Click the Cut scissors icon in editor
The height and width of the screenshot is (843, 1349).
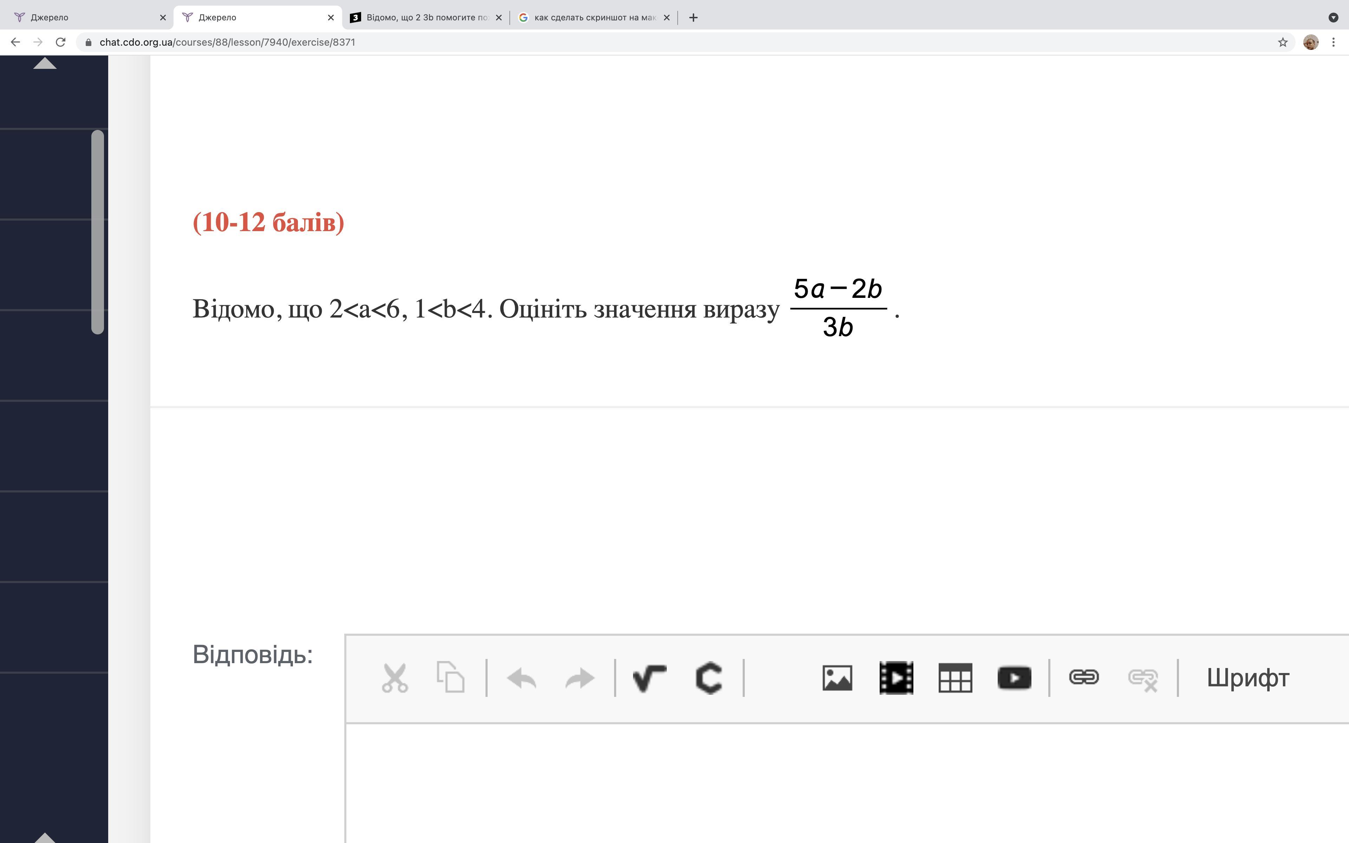(395, 678)
